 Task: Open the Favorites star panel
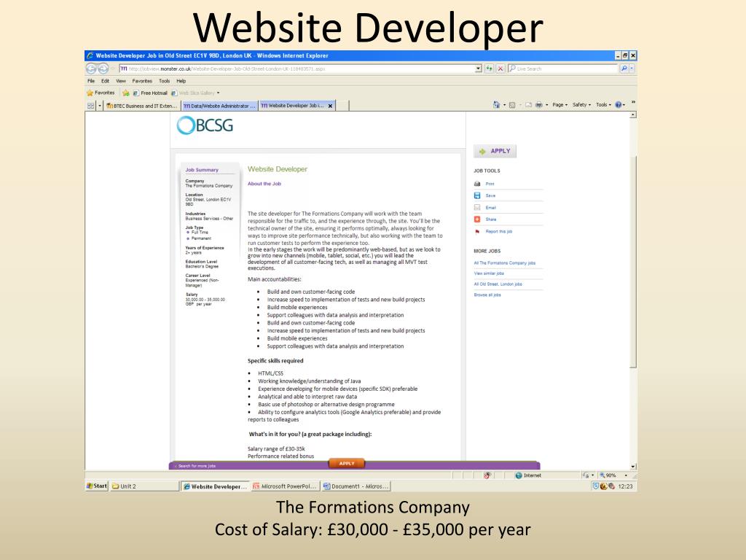point(101,93)
